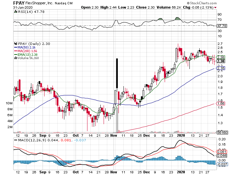
Task: Click the Dec label on MACD axis
Action: [146, 172]
